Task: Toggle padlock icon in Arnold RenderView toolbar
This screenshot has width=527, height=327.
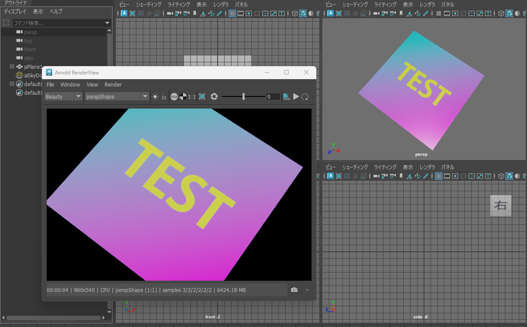Action: [x=164, y=96]
